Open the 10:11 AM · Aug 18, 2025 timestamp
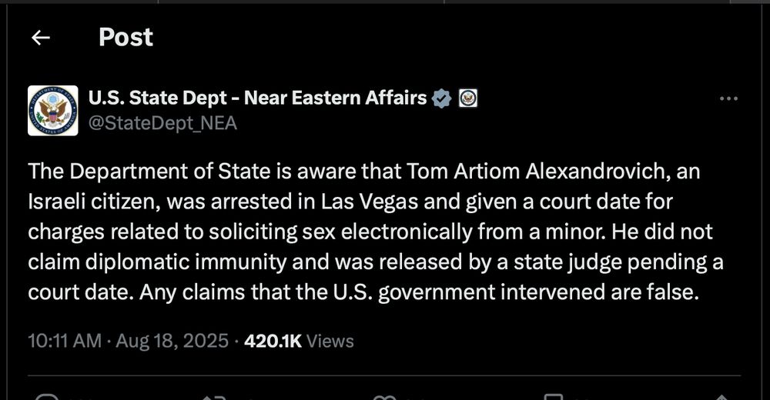This screenshot has width=770, height=400. [128, 341]
